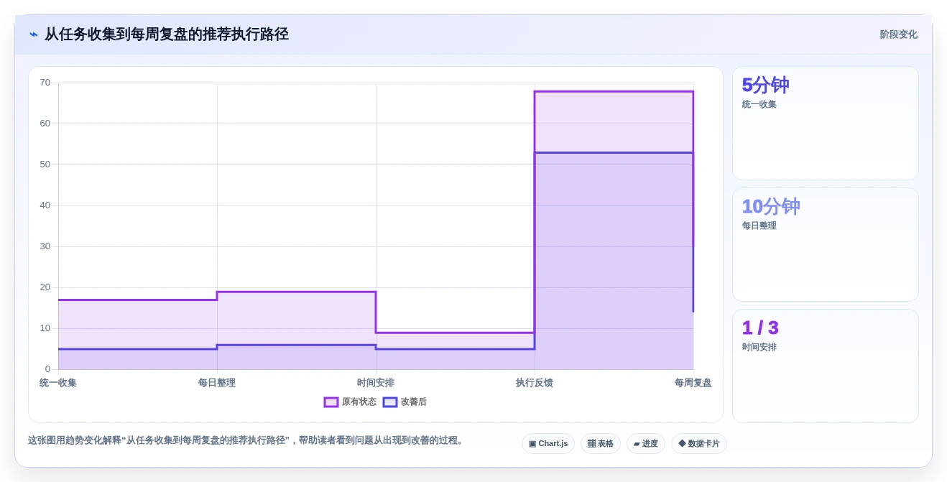Click the 阶段变化 label in the header
The width and height of the screenshot is (947, 482).
coord(898,34)
